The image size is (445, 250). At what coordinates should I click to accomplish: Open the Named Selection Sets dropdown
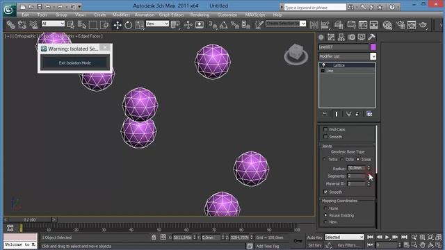click(x=303, y=24)
